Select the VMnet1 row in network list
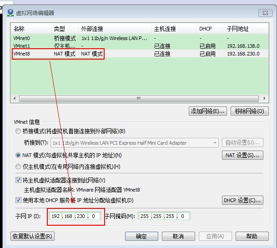Viewport: 277px width, 248px height. [140, 46]
